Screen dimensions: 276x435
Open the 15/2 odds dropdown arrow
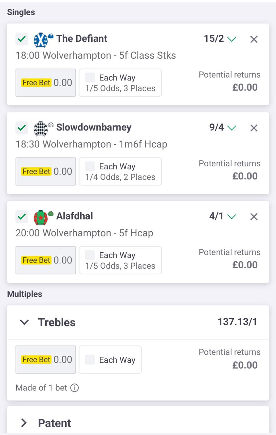click(232, 39)
